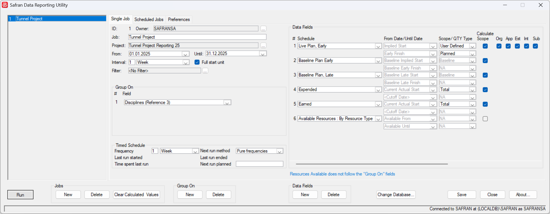Screen dimensions: 550x214
Task: Click the Project browse ellipsis button
Action: tap(263, 46)
